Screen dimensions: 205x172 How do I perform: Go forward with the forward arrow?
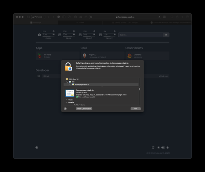53,17
